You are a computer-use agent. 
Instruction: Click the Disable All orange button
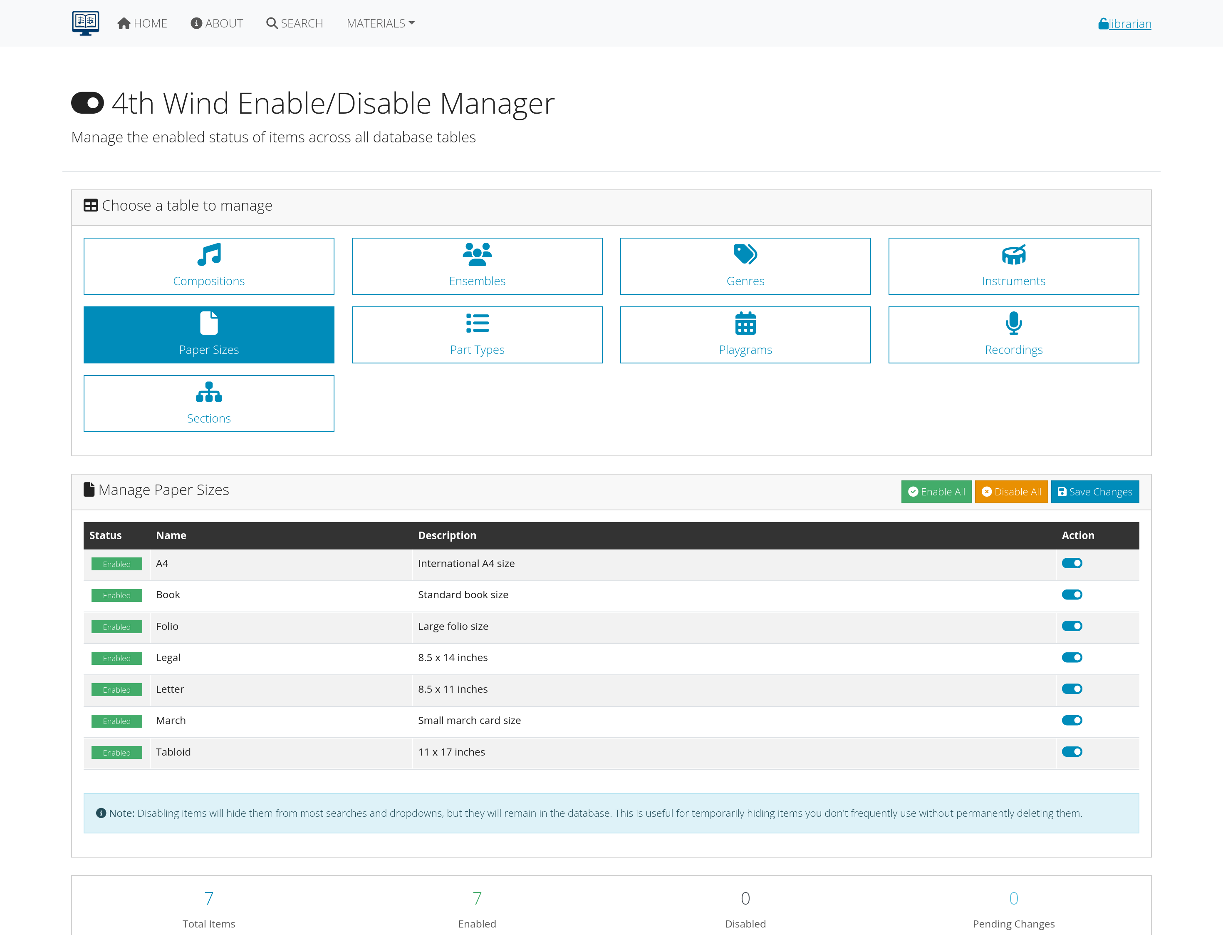(1011, 491)
